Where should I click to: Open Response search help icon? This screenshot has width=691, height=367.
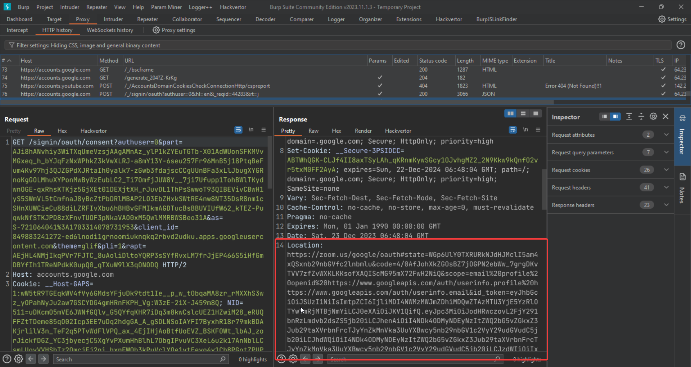(x=281, y=359)
